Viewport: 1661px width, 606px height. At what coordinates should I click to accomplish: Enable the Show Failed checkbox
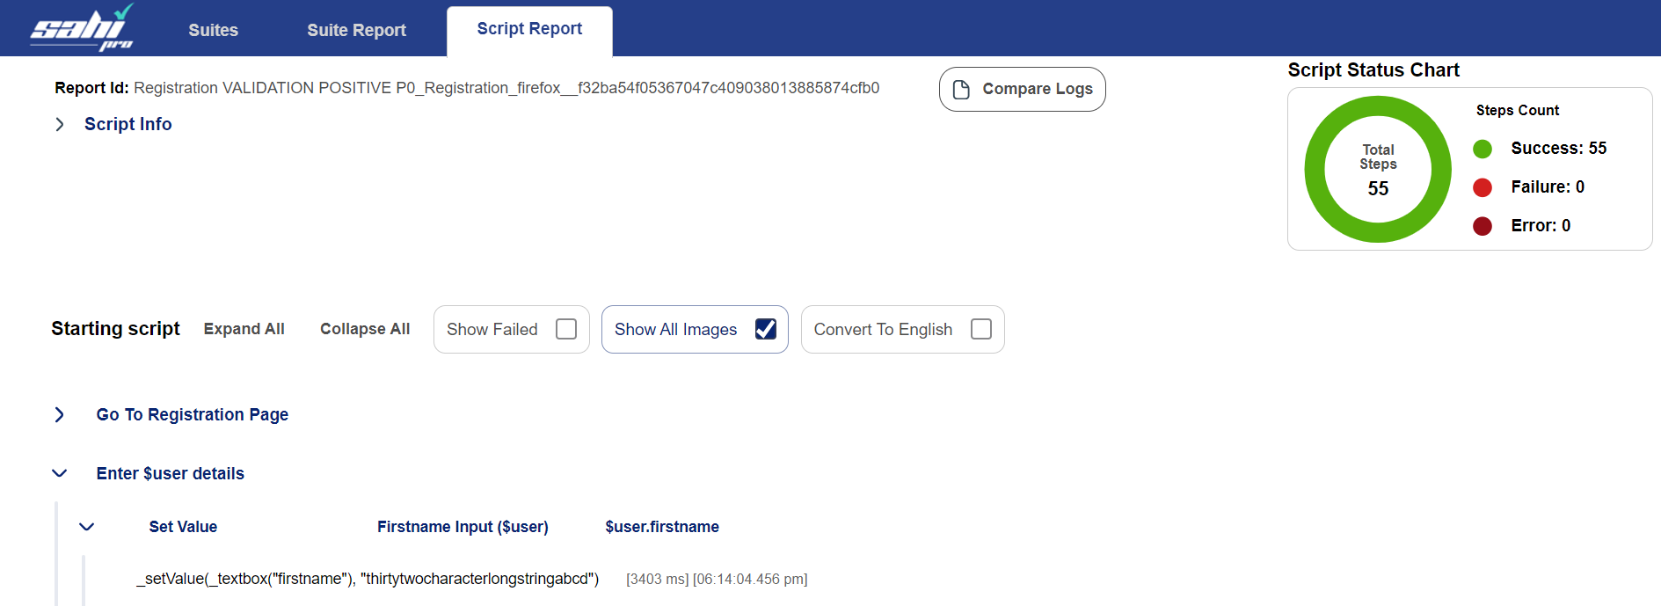point(566,329)
